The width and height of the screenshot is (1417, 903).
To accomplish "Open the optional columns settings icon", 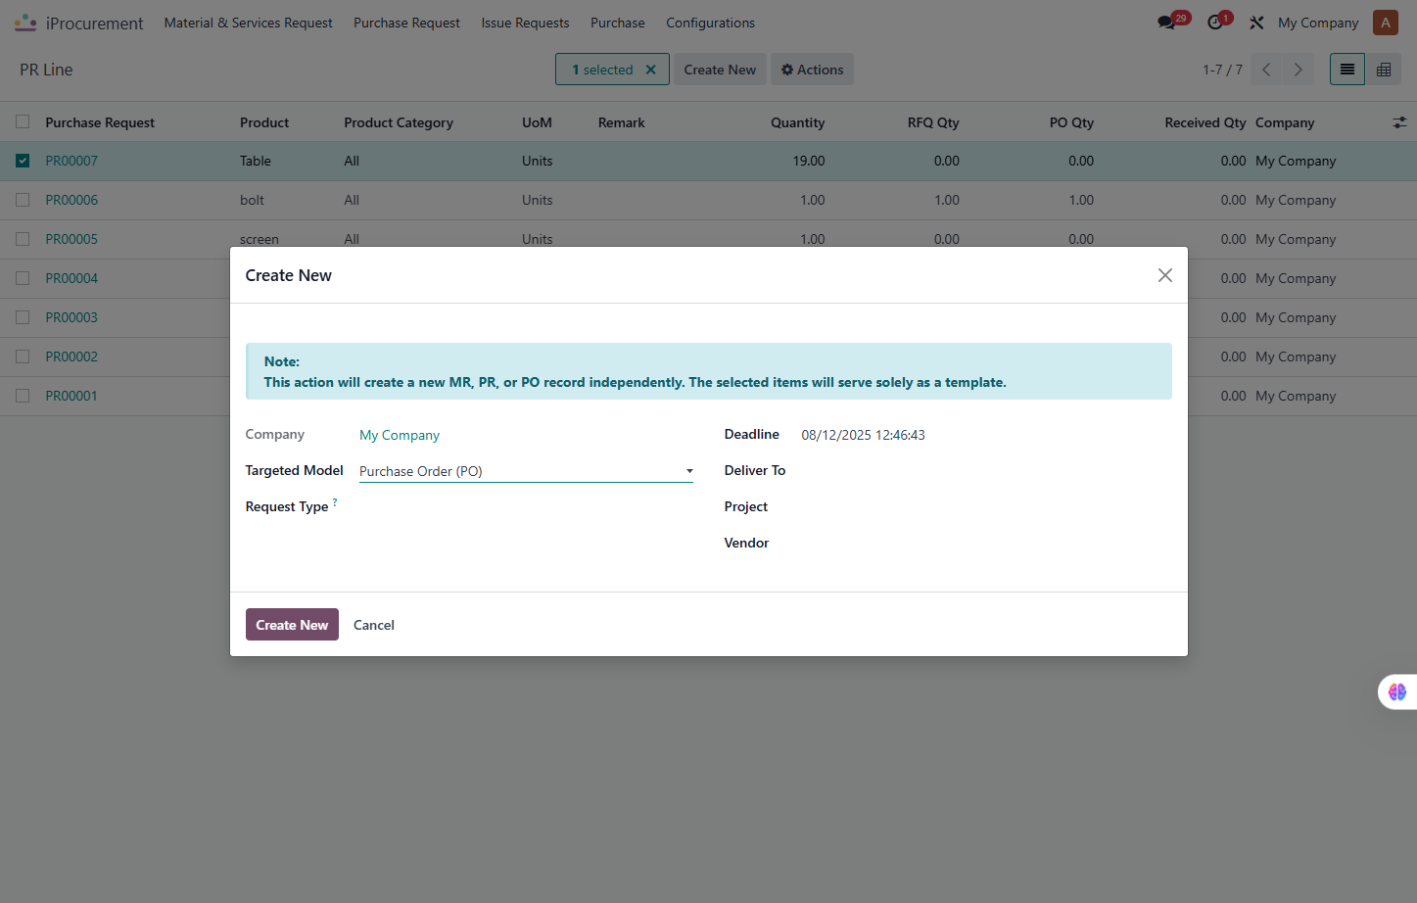I will pos(1399,122).
